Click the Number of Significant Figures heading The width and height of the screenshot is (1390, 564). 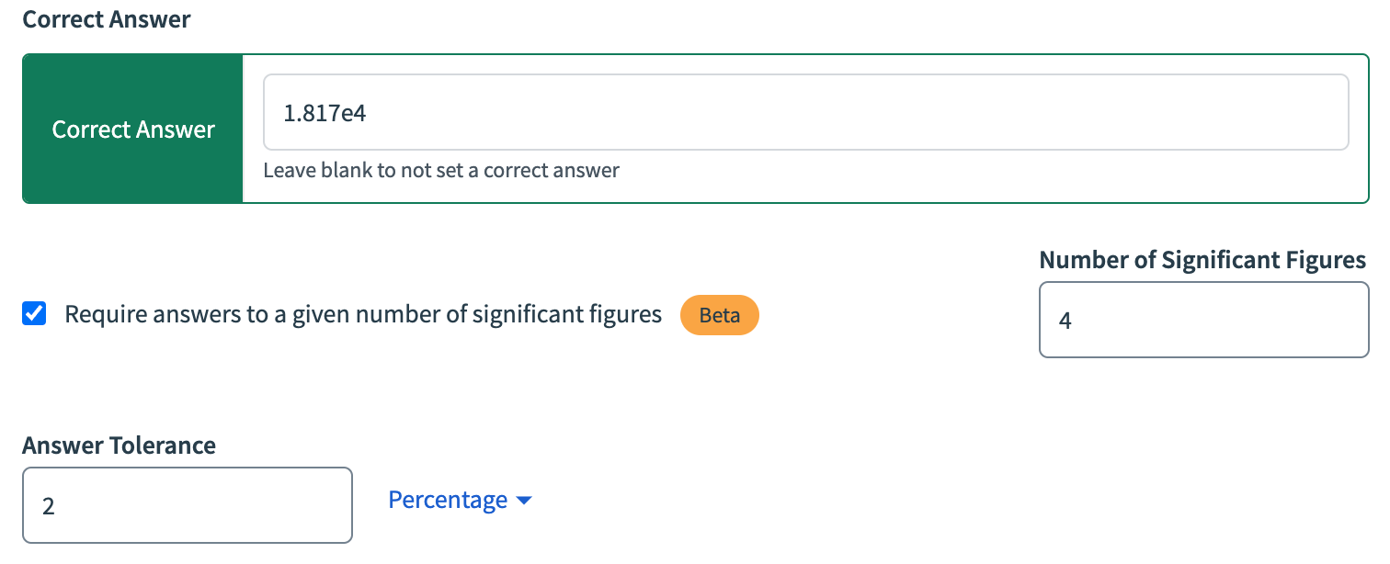[1202, 260]
